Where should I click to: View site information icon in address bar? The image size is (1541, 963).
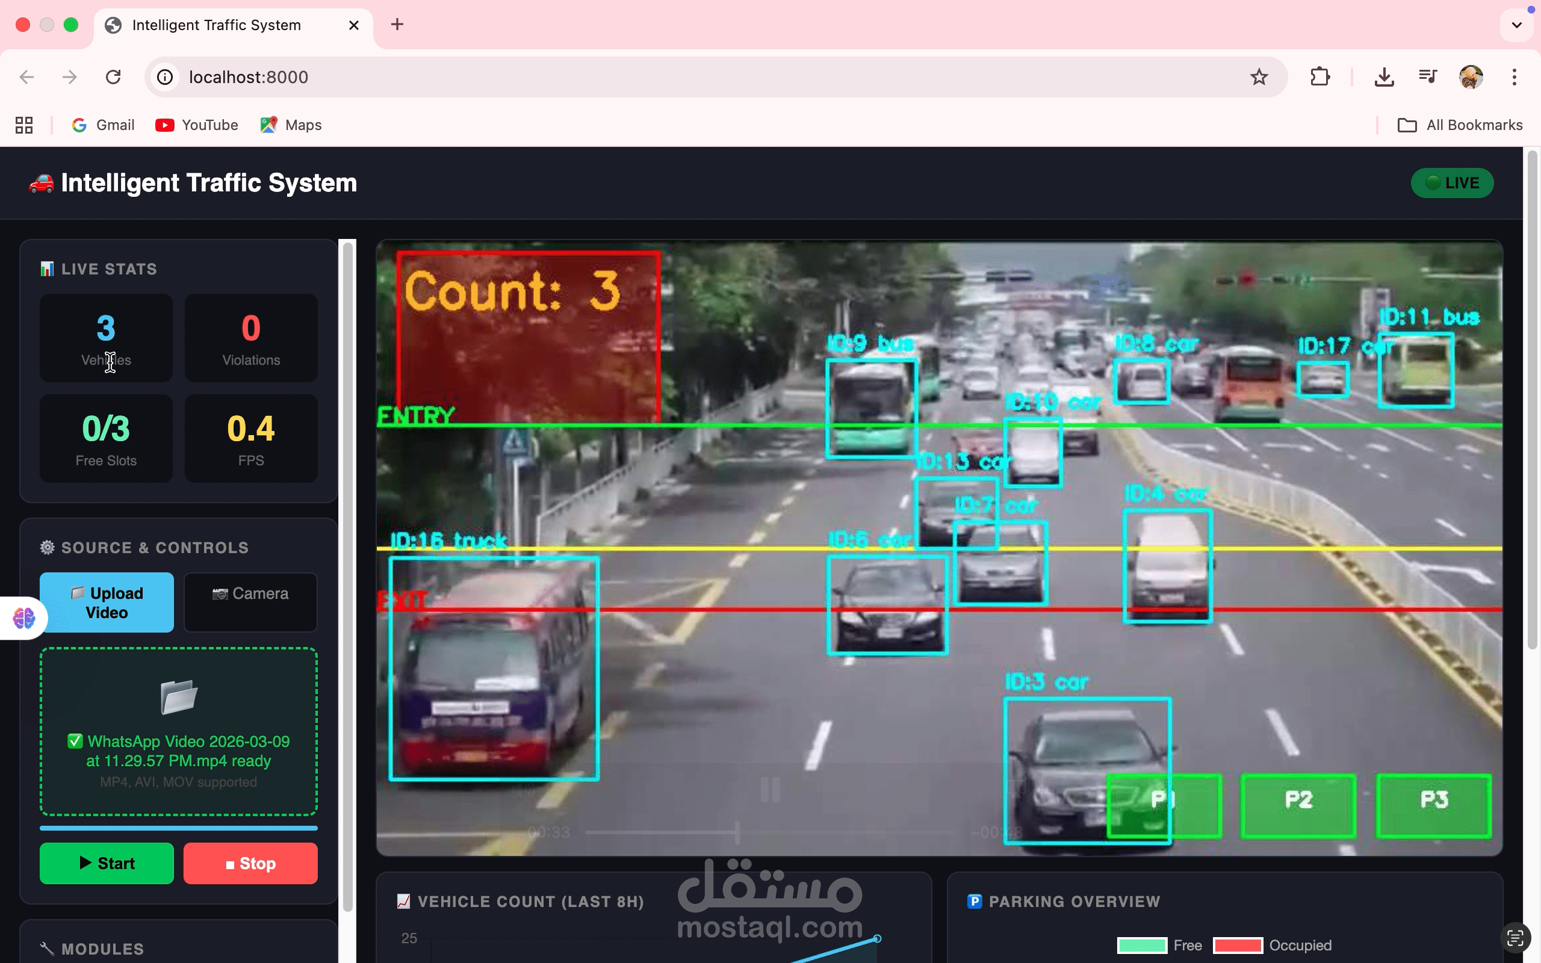coord(165,77)
